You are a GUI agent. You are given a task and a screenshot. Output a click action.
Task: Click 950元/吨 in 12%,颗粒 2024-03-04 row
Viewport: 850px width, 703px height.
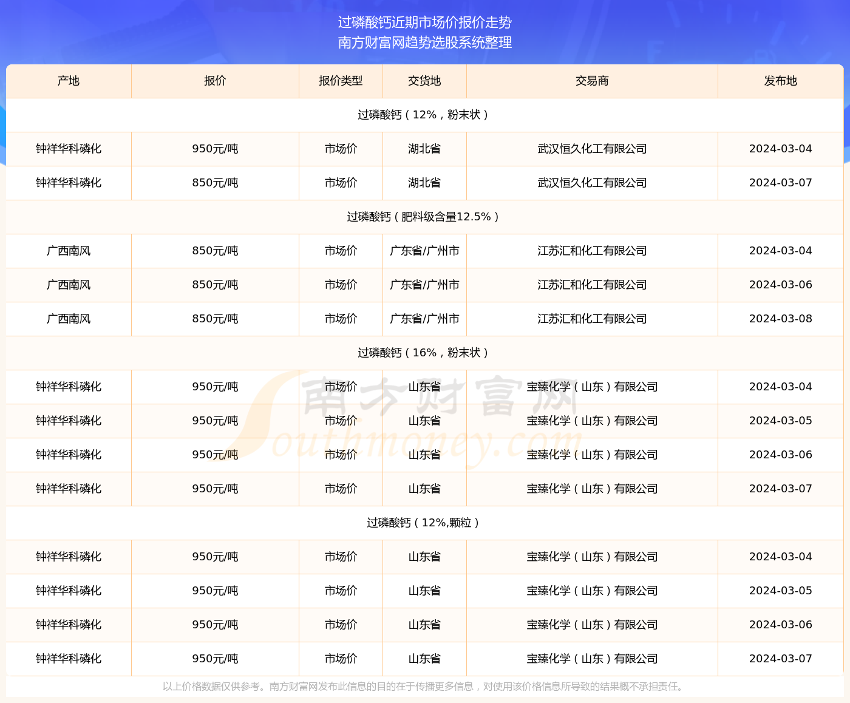215,557
